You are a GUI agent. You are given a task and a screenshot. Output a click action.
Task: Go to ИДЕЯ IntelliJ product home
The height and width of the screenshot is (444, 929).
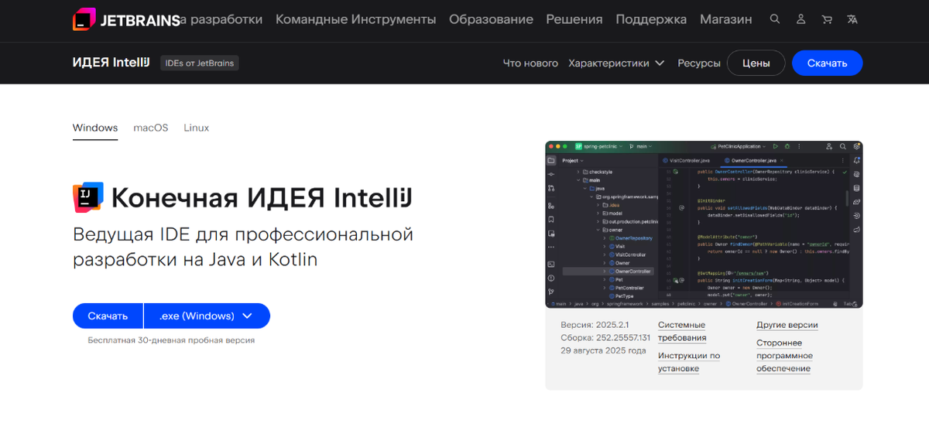point(111,63)
